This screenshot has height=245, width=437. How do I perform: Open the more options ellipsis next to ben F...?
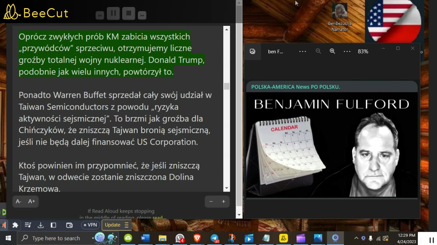[x=302, y=51]
